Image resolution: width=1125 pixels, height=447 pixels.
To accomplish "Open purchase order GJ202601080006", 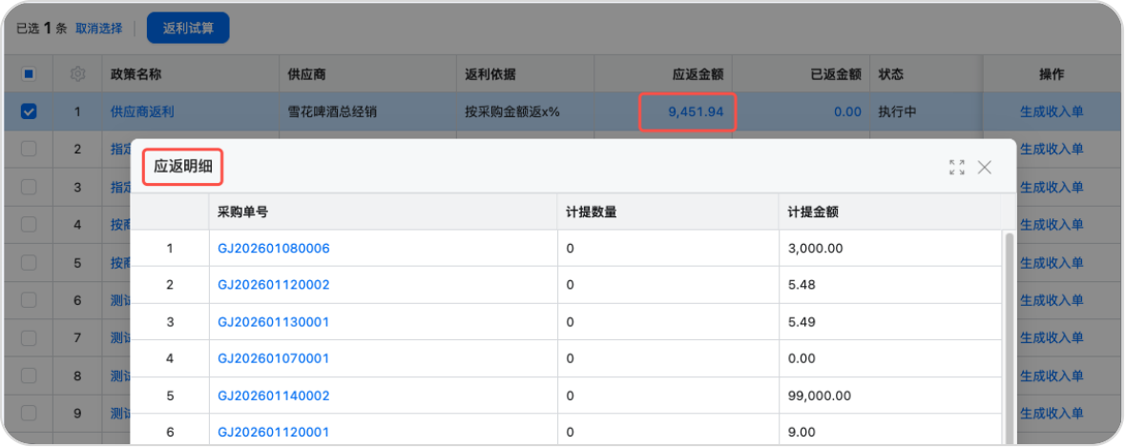I will tap(274, 248).
